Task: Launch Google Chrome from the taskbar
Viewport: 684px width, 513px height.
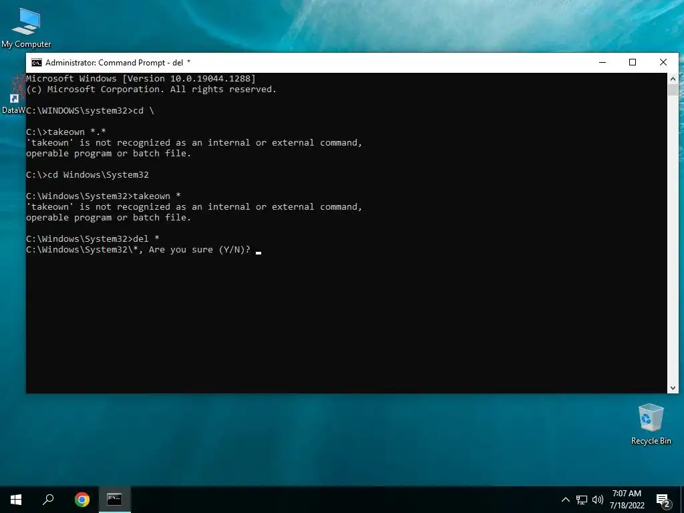Action: (x=82, y=500)
